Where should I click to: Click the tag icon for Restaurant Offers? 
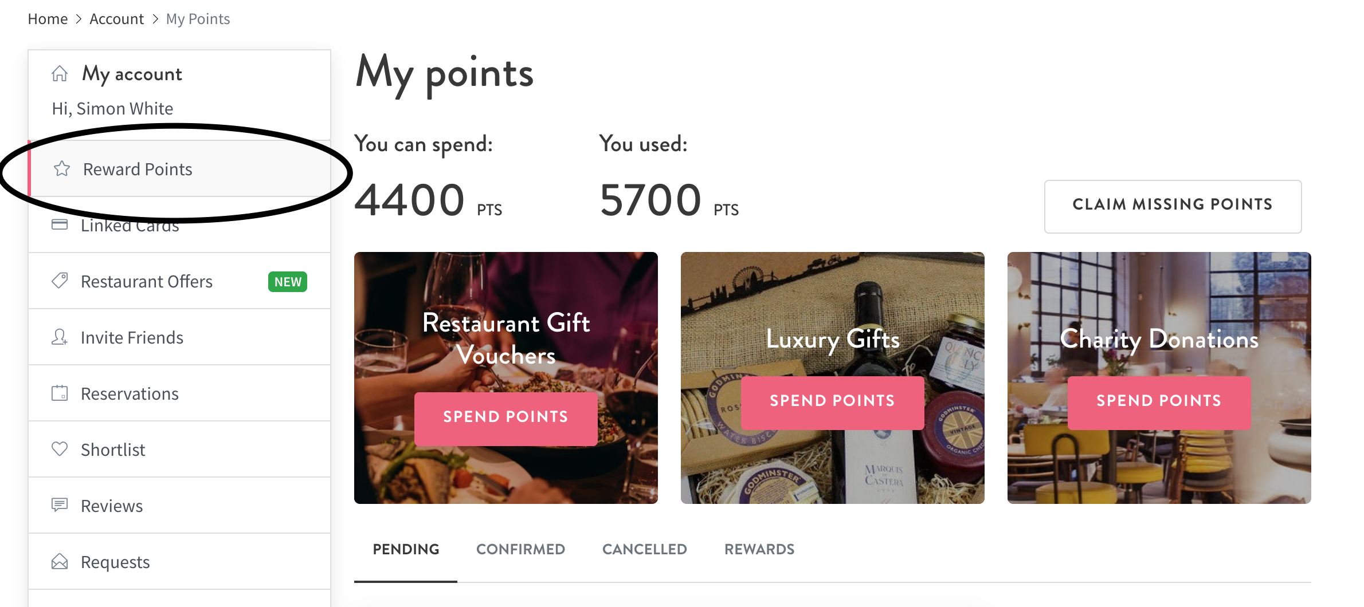coord(60,281)
